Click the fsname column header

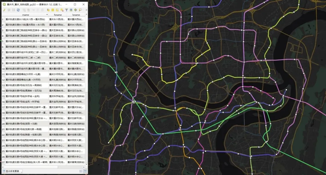pyautogui.click(x=58, y=15)
